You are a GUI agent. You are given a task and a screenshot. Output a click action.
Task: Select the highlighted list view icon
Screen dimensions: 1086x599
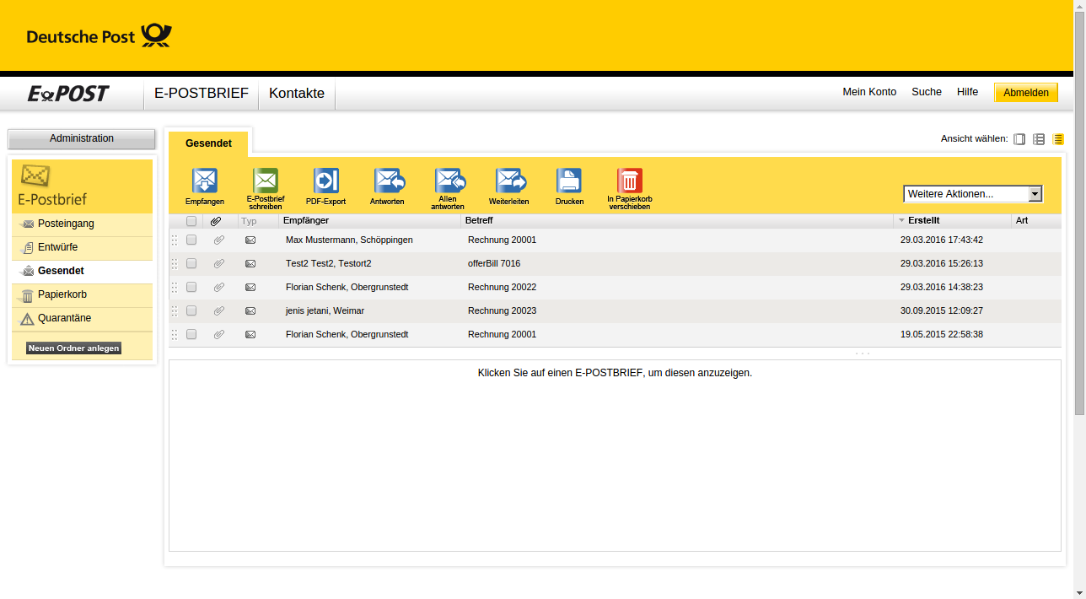pyautogui.click(x=1058, y=139)
